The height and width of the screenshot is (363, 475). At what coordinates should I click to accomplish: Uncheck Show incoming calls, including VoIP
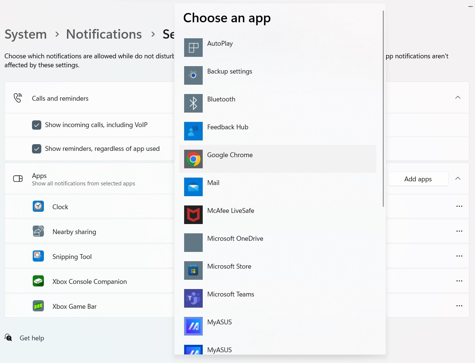click(36, 125)
